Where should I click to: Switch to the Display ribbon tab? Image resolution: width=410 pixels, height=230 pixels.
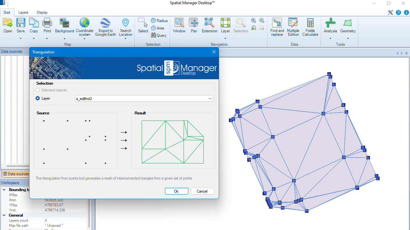42,12
